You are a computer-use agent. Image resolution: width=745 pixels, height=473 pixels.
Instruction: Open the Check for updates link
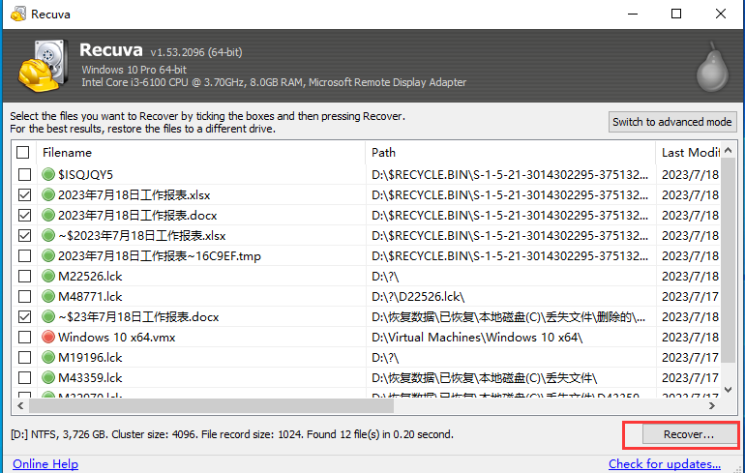[x=665, y=464]
